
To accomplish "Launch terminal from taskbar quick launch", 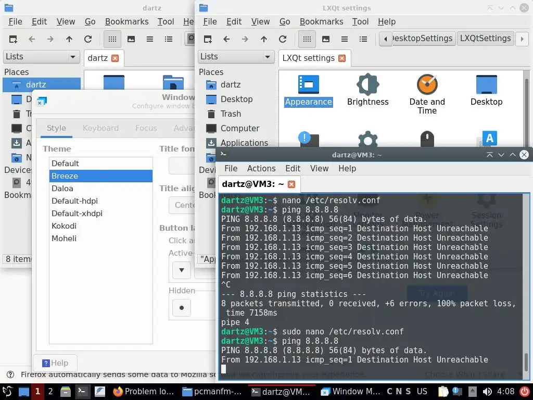I will pyautogui.click(x=82, y=392).
